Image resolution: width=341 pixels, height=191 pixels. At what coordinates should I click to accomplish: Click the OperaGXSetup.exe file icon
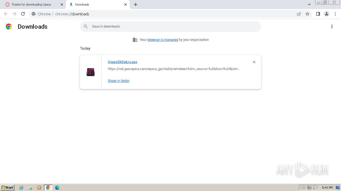91,72
